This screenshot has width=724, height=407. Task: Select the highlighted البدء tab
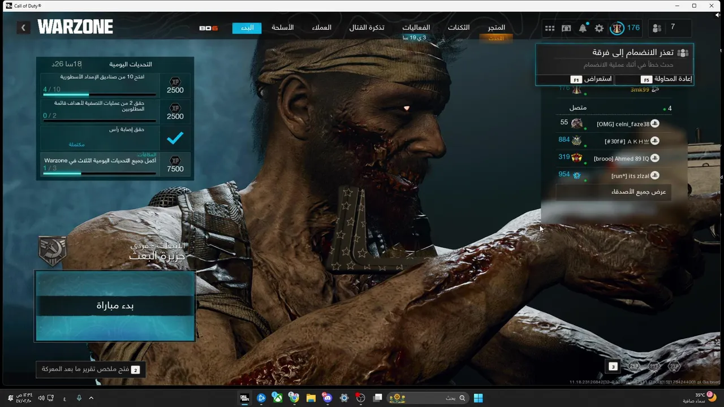pos(247,28)
